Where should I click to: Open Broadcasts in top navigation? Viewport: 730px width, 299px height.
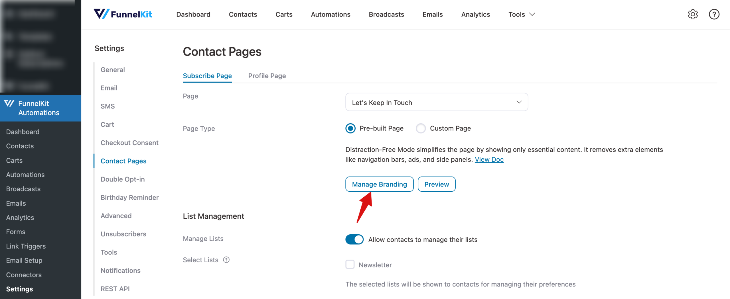[x=386, y=14]
